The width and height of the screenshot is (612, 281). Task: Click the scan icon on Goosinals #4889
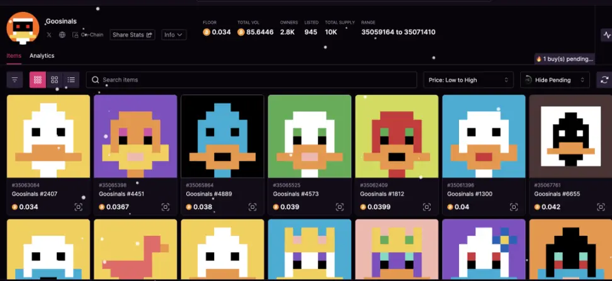(x=252, y=207)
